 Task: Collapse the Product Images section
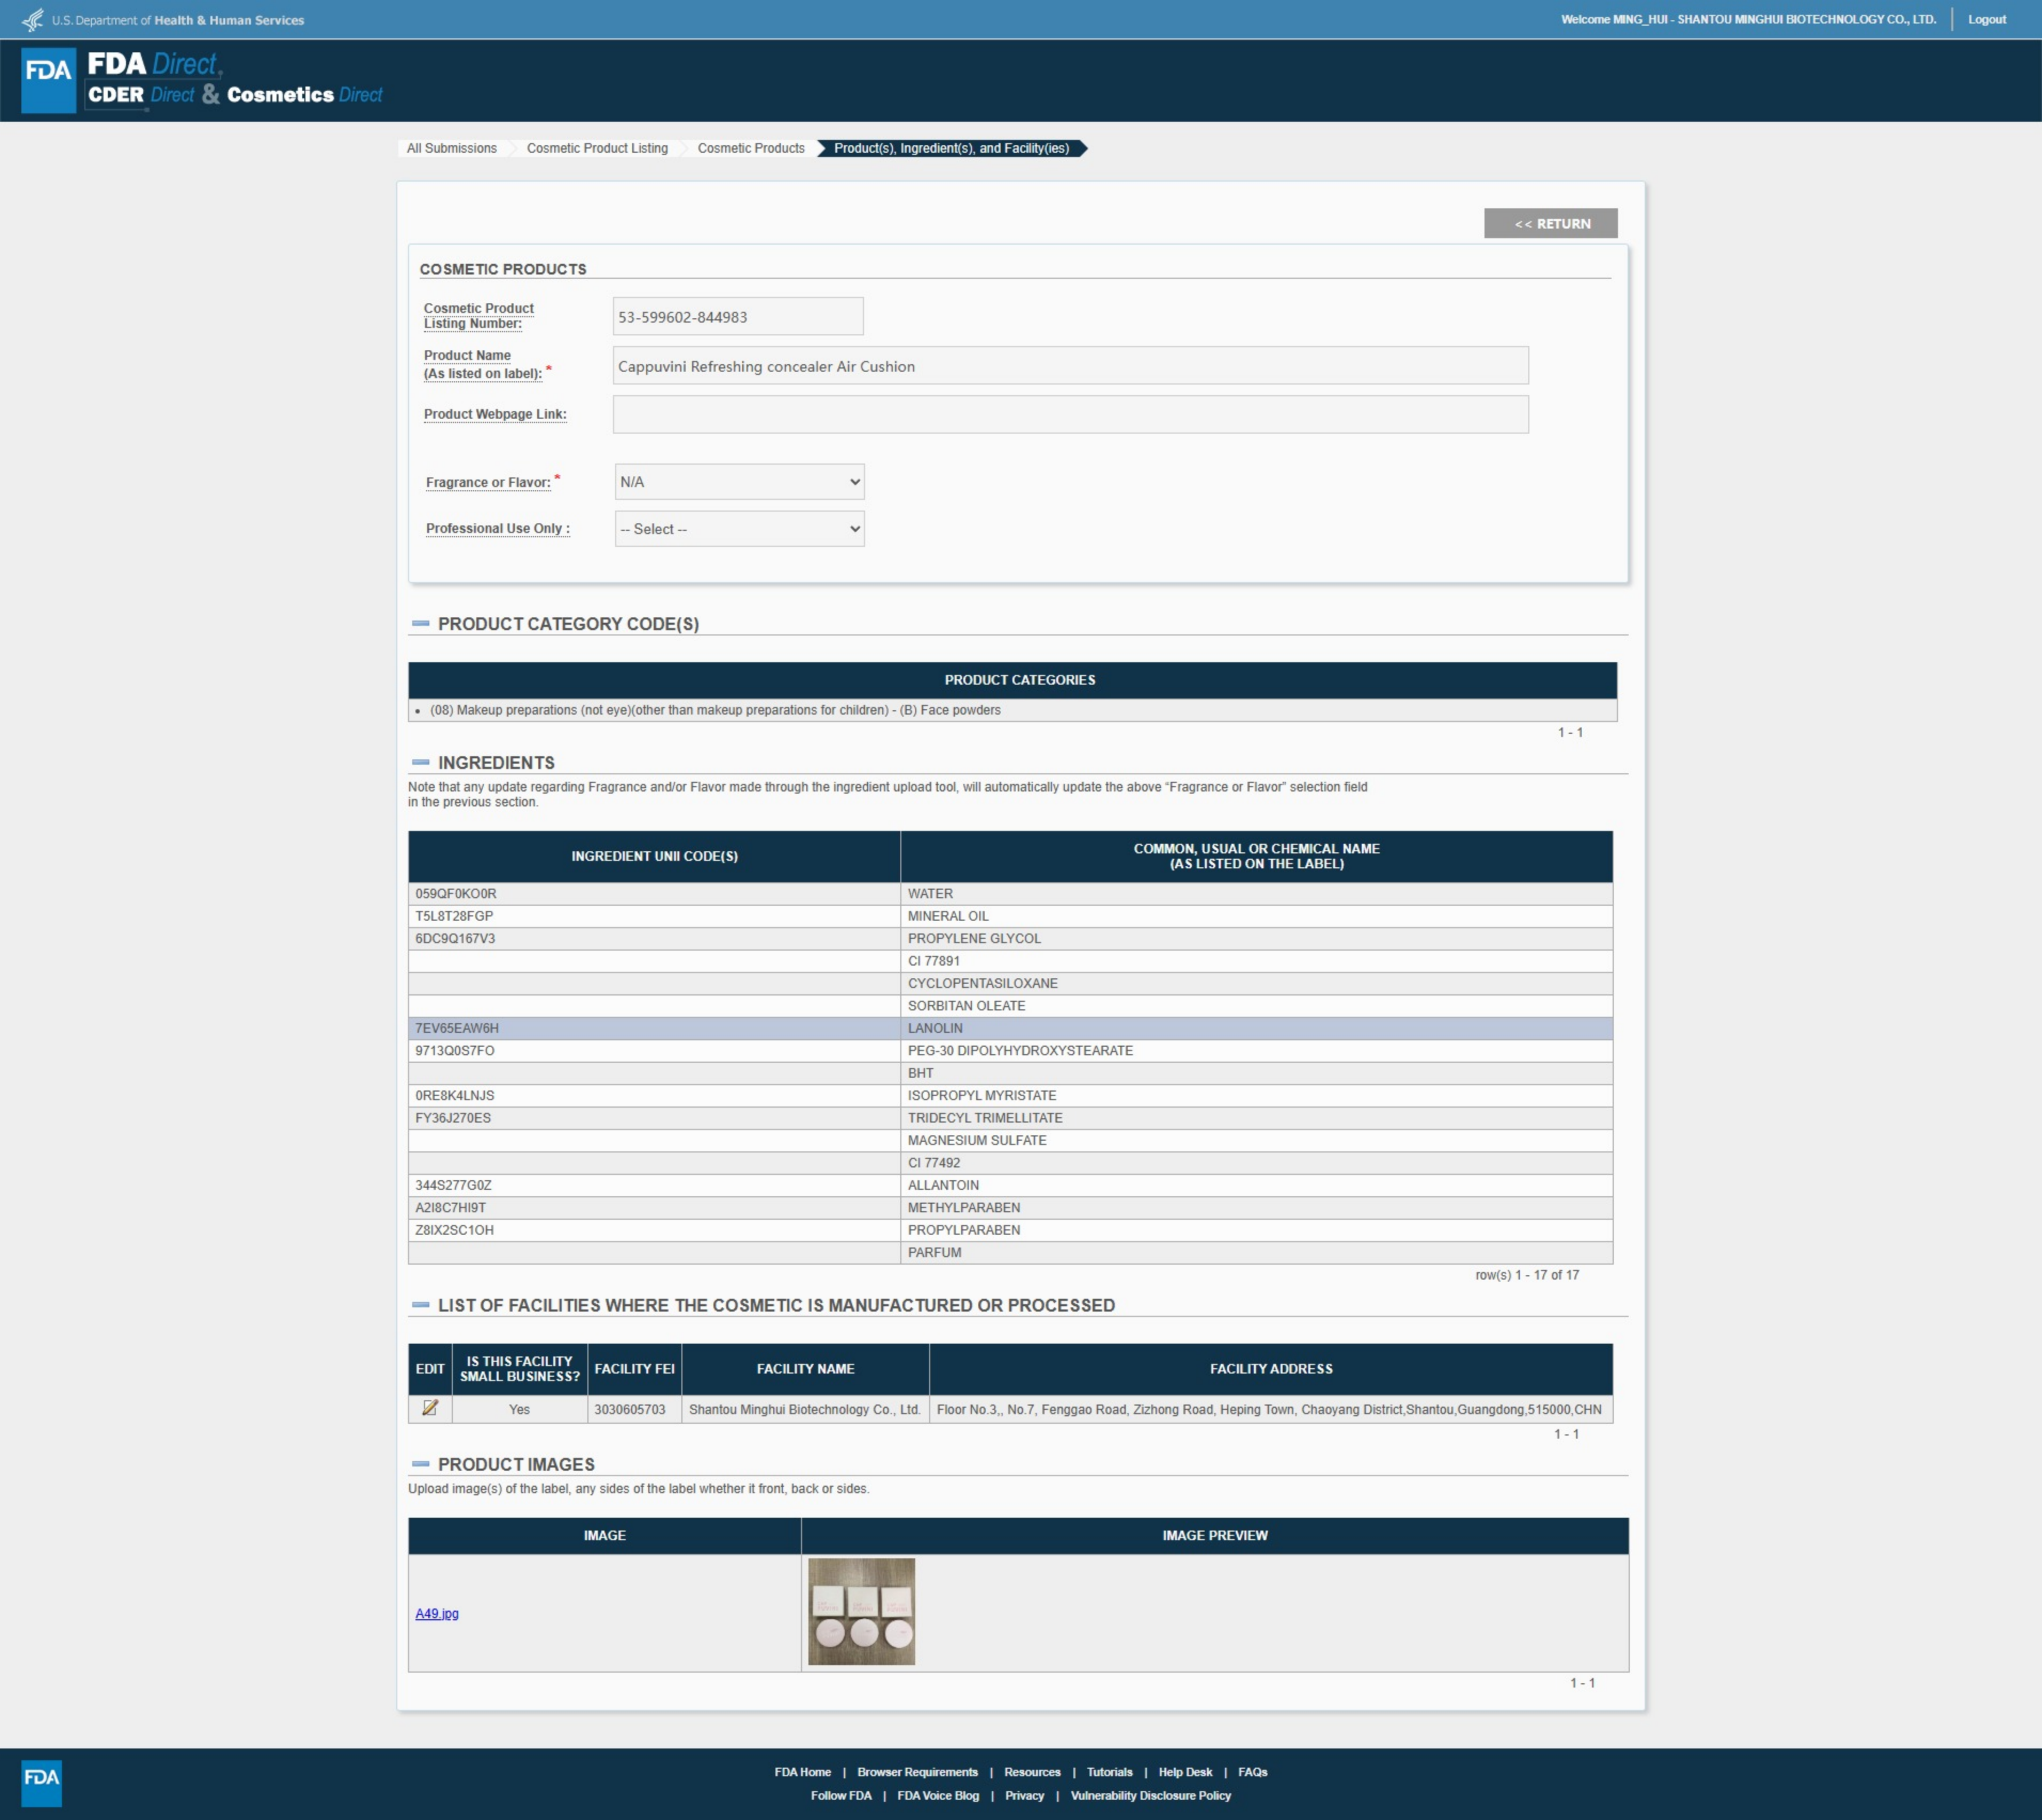(421, 1464)
